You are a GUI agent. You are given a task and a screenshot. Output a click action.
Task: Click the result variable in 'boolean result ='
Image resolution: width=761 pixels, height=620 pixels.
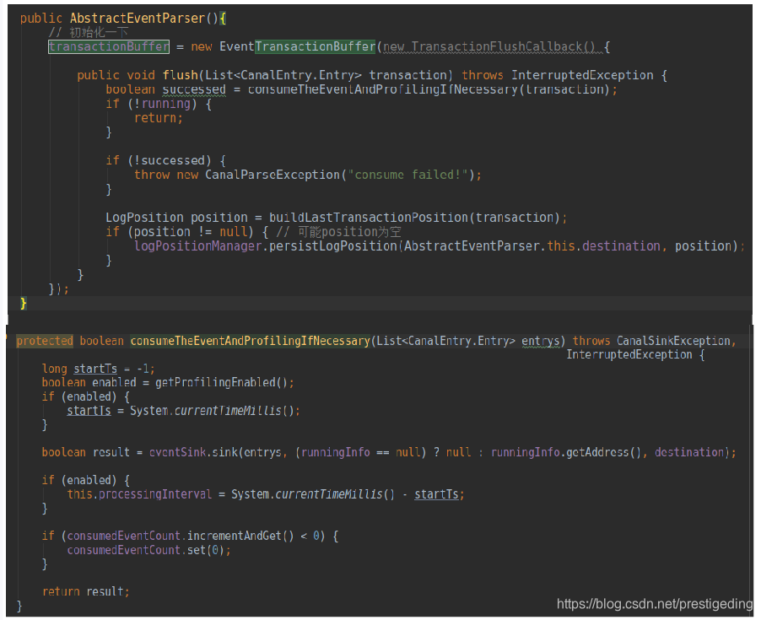[x=111, y=453]
